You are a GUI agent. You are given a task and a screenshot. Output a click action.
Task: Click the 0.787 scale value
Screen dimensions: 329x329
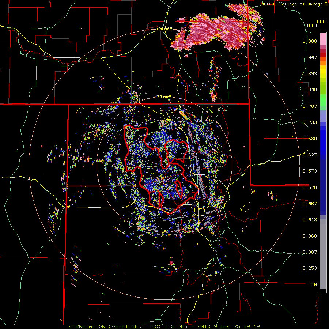[310, 106]
